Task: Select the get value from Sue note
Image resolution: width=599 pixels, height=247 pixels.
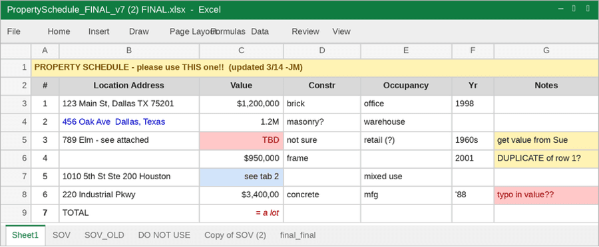Action: coord(546,140)
